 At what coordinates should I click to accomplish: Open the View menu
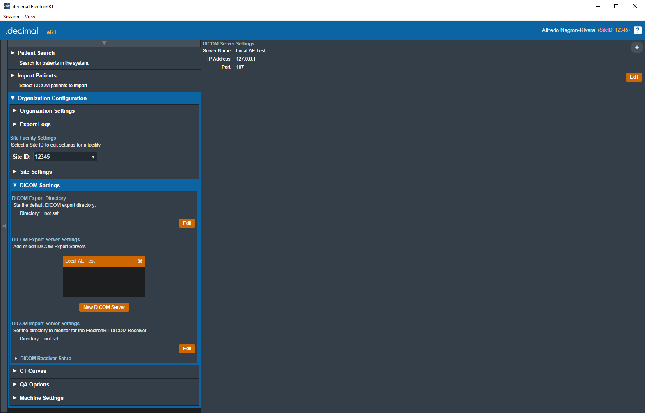30,17
